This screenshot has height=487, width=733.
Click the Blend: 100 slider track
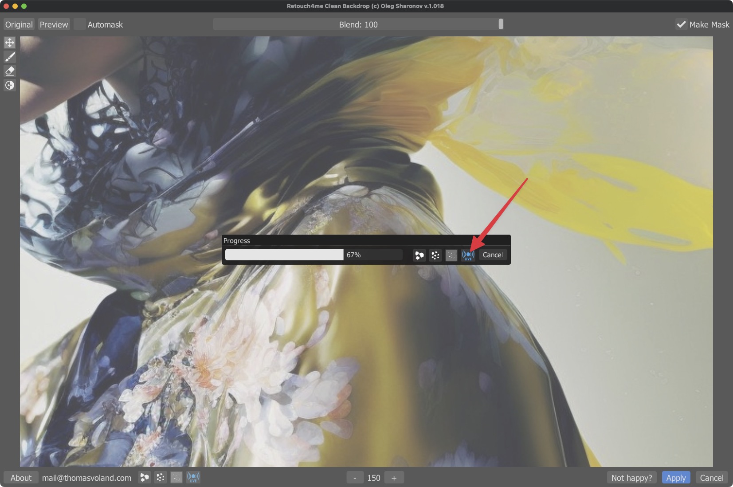pyautogui.click(x=358, y=24)
